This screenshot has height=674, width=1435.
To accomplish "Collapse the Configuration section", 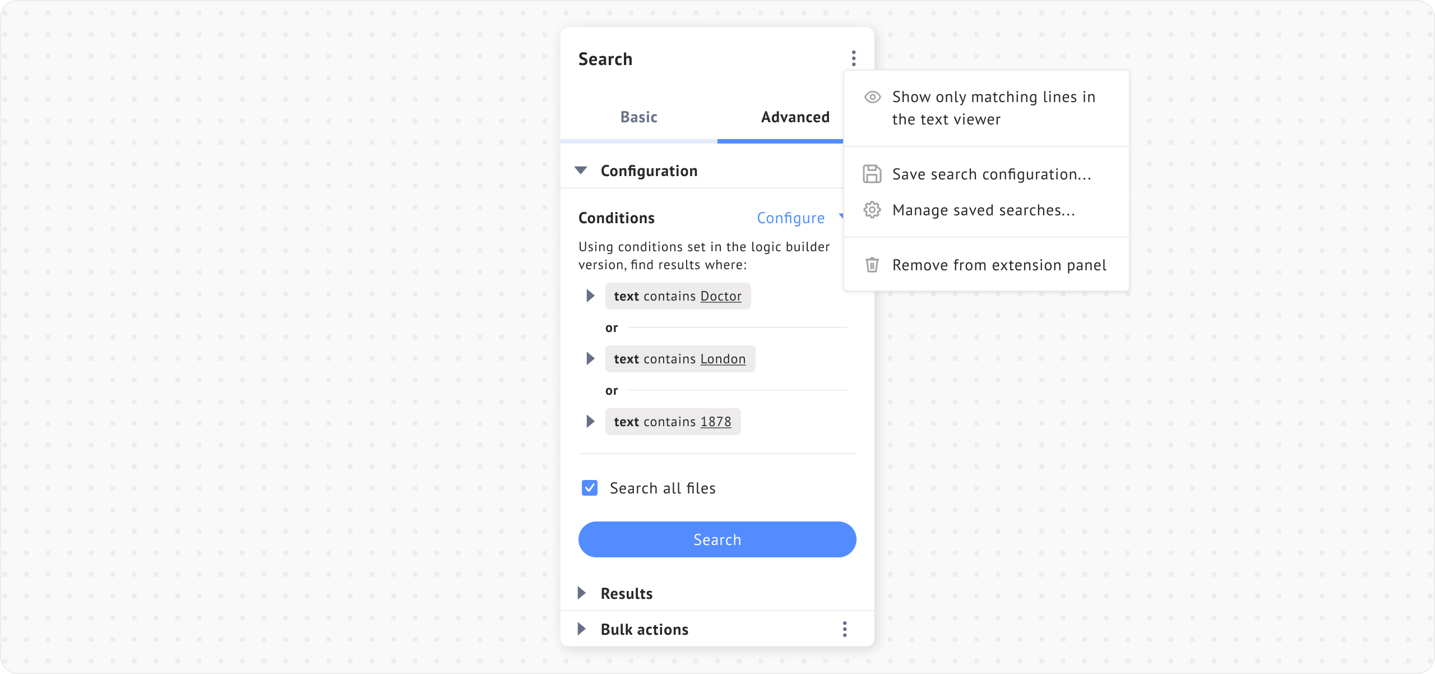I will [581, 170].
